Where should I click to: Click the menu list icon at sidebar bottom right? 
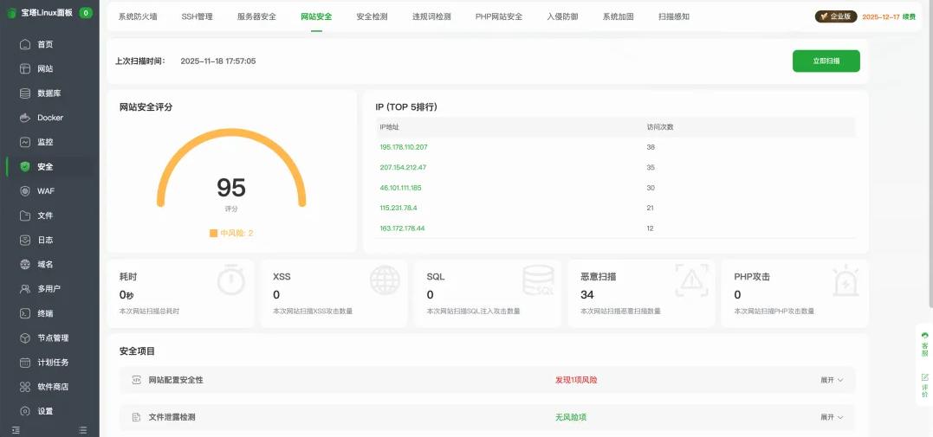(x=82, y=430)
